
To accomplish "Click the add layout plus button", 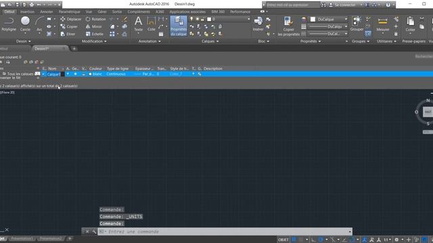I will [70, 238].
